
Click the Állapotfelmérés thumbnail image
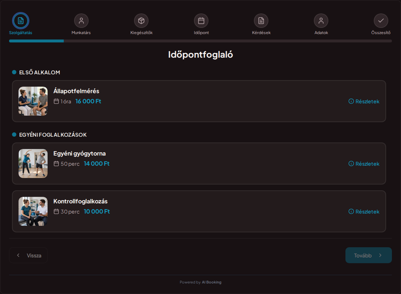click(33, 101)
